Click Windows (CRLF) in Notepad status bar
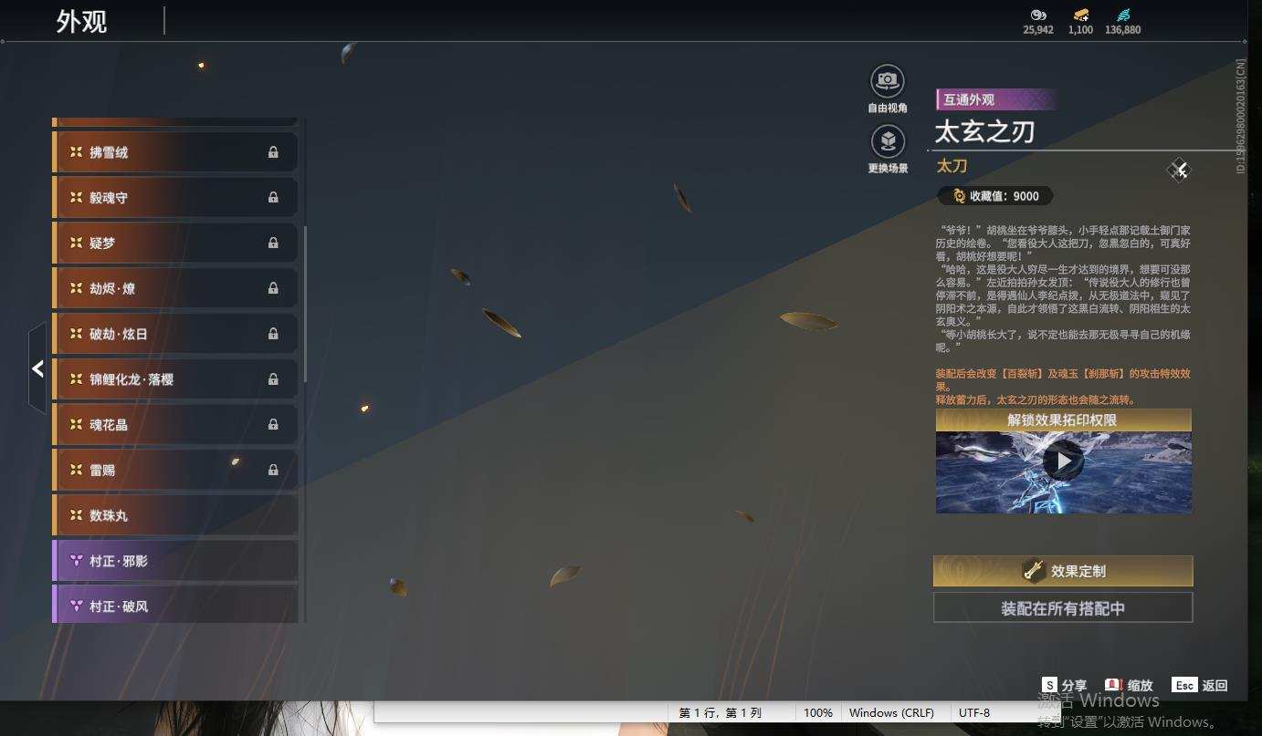 coord(891,712)
